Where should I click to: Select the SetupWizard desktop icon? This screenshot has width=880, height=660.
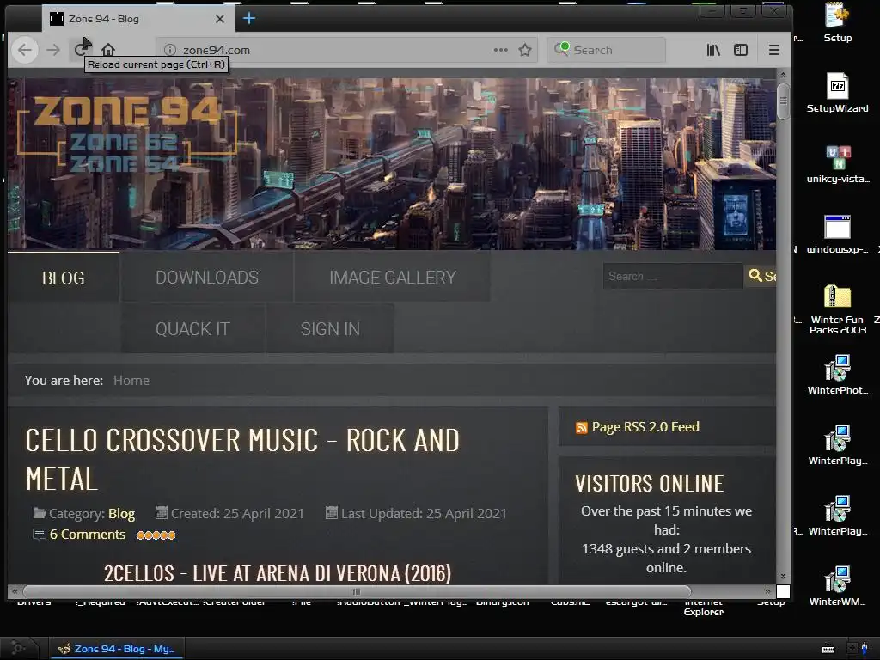(x=837, y=93)
